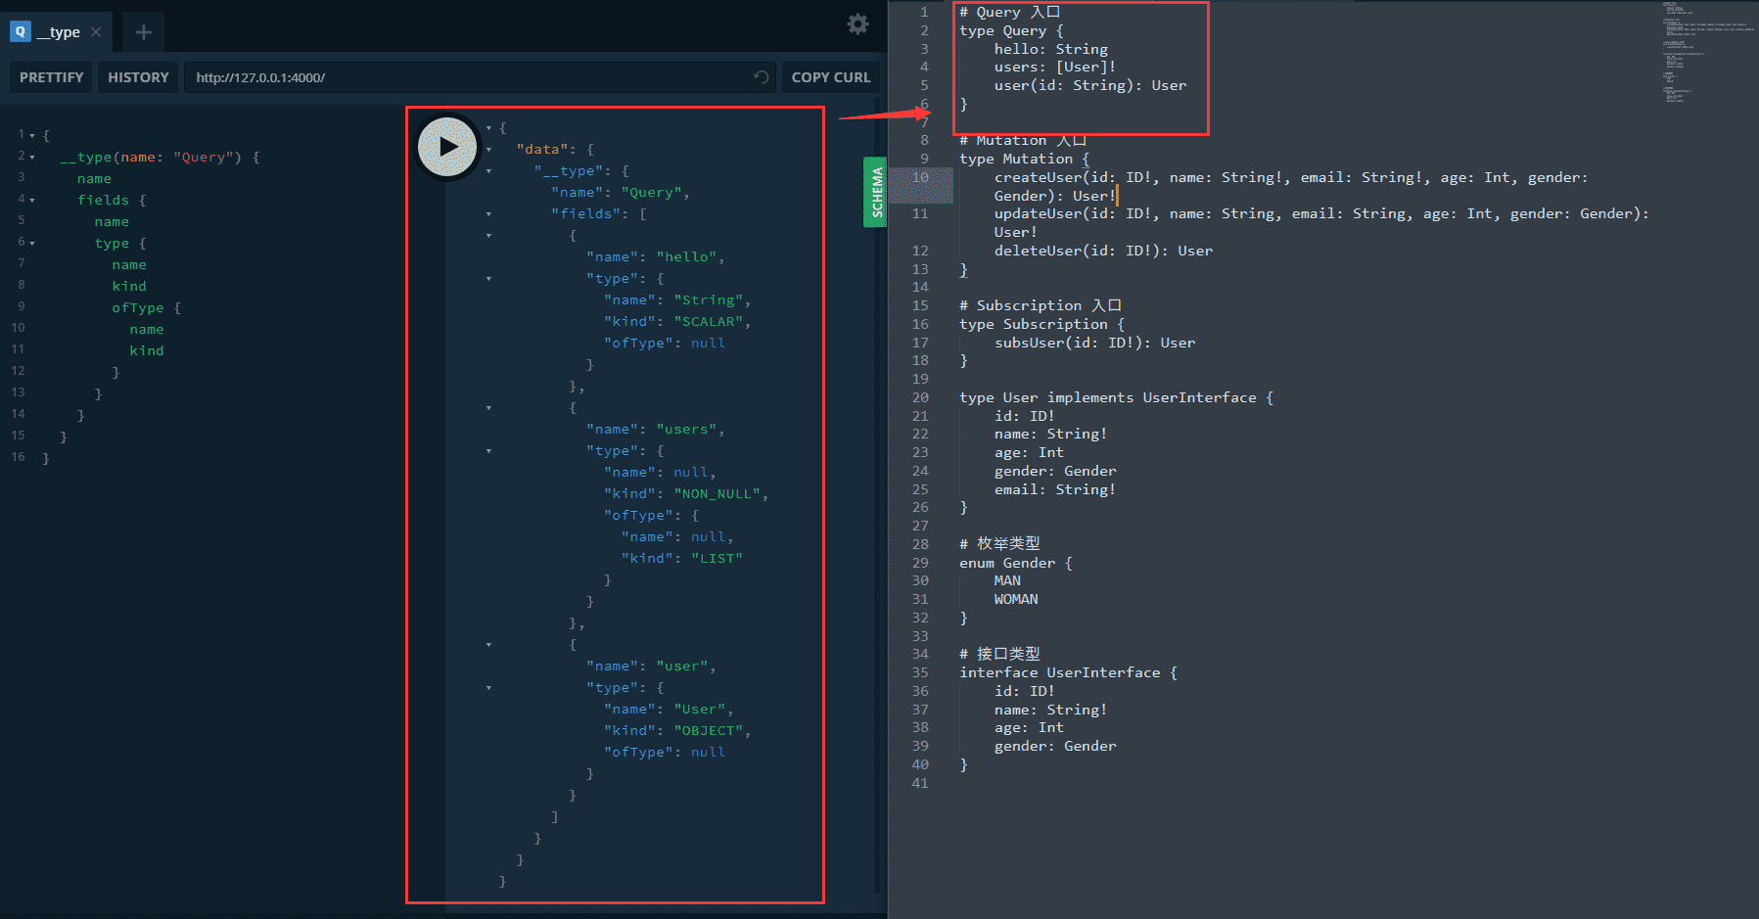Collapse query editor line 1 fold arrow
1759x919 pixels.
[32, 135]
